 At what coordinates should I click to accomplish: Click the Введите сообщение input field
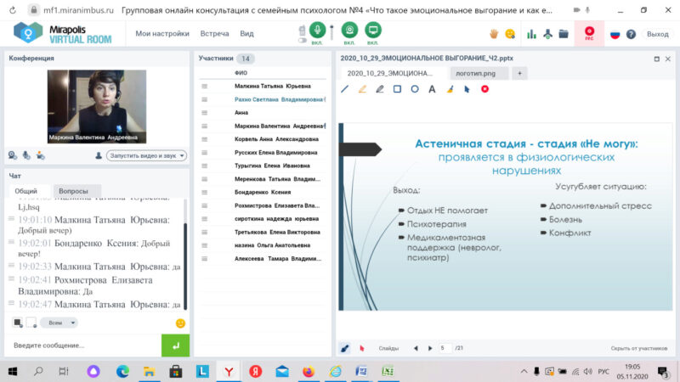click(84, 345)
